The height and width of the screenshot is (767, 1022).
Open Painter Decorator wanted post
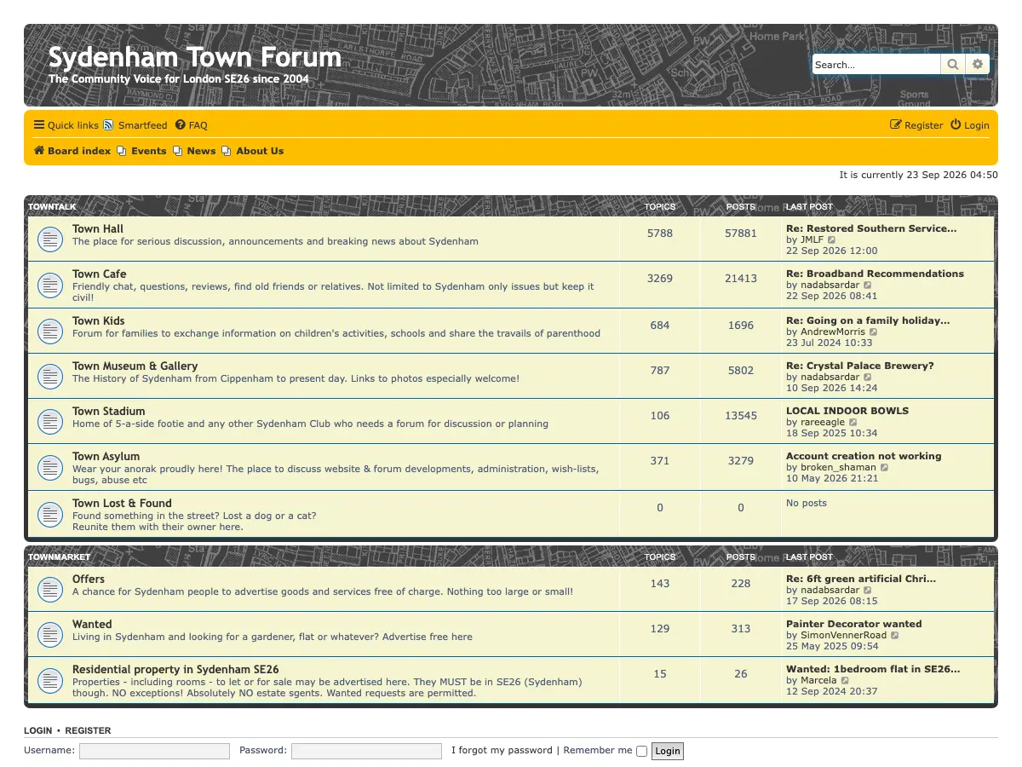[854, 624]
